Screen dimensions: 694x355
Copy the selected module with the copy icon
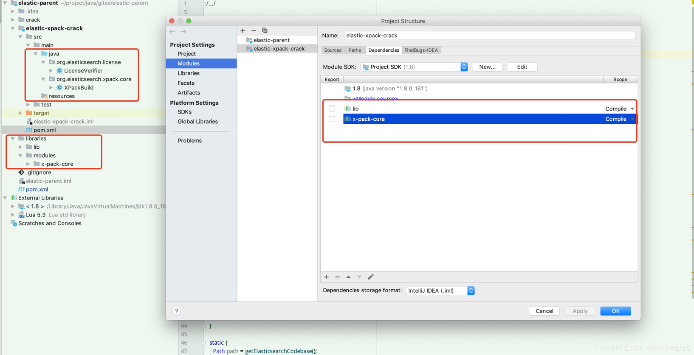pyautogui.click(x=265, y=31)
